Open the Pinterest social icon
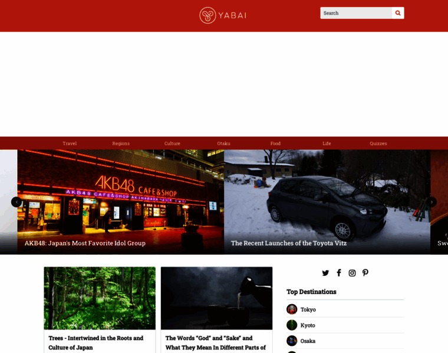The width and height of the screenshot is (448, 353). pos(365,273)
